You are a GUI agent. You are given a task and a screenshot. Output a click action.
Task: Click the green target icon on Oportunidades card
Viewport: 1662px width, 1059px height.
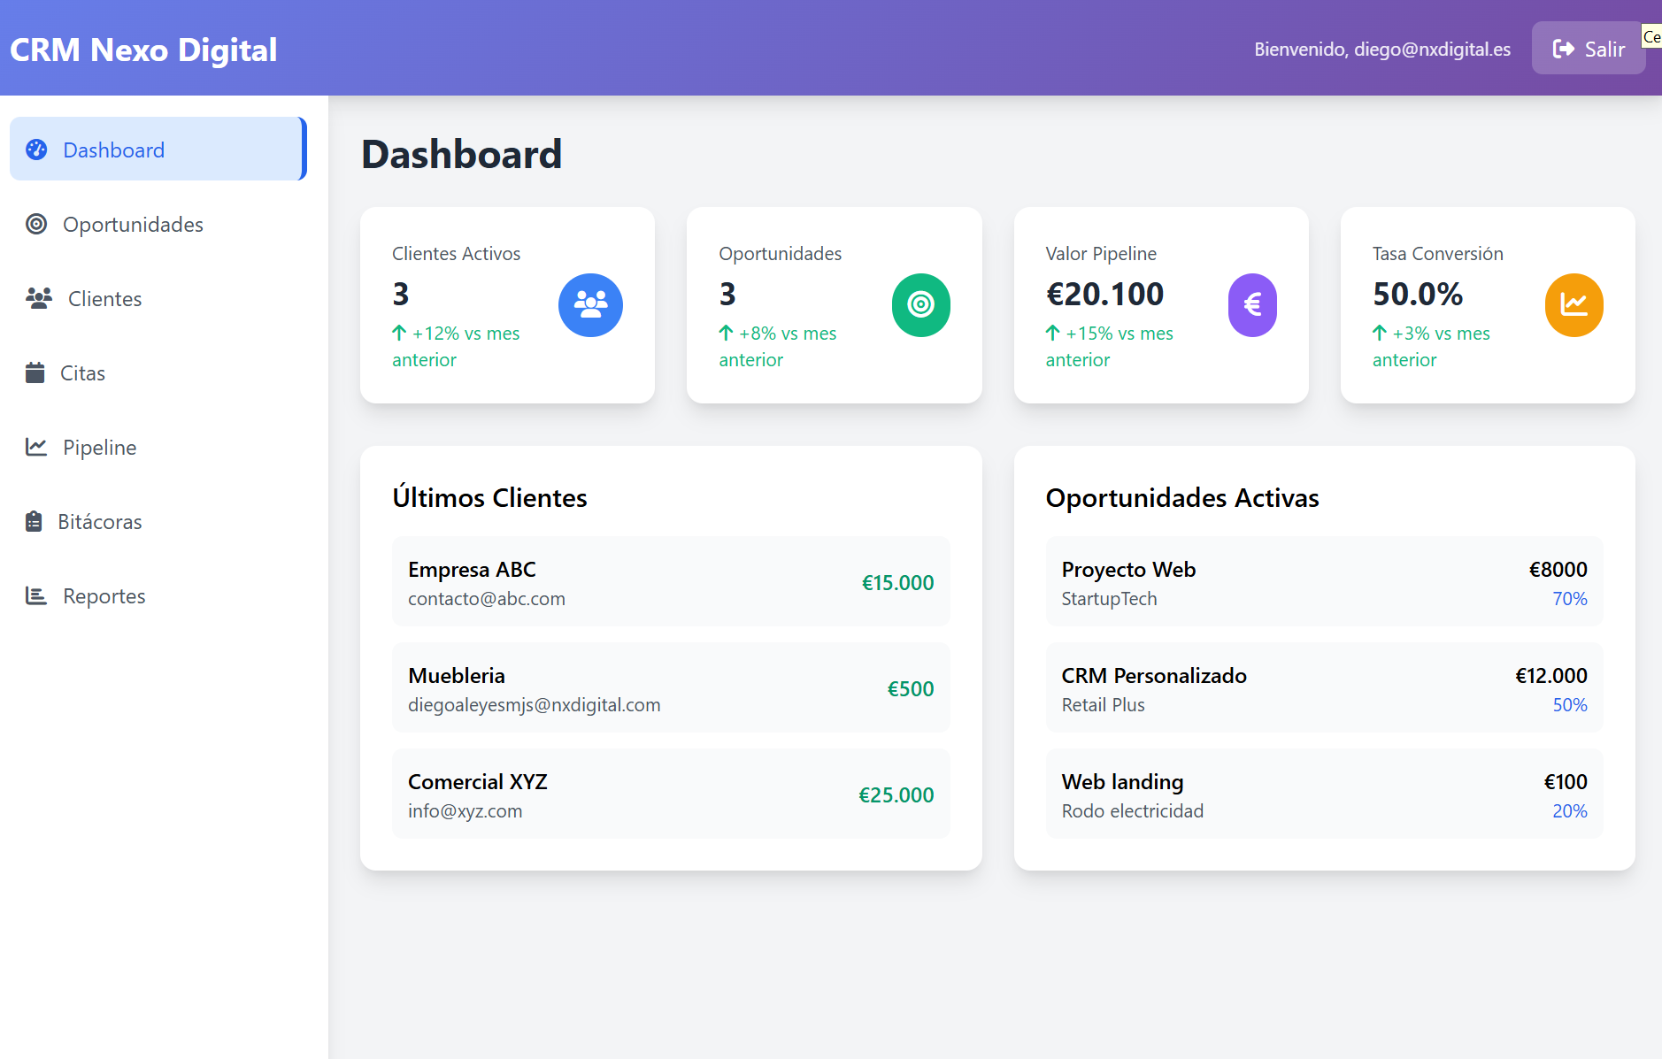(920, 305)
